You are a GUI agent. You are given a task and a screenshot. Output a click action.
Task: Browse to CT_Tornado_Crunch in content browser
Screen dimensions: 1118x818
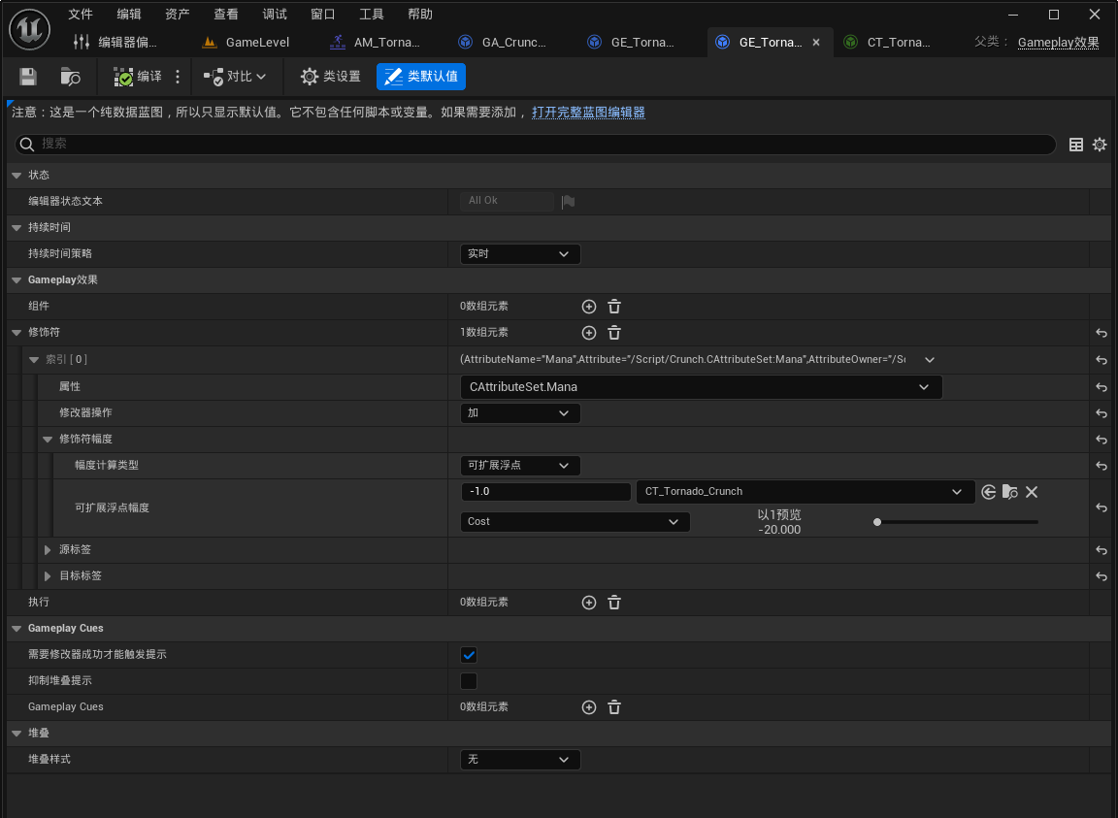click(1009, 492)
